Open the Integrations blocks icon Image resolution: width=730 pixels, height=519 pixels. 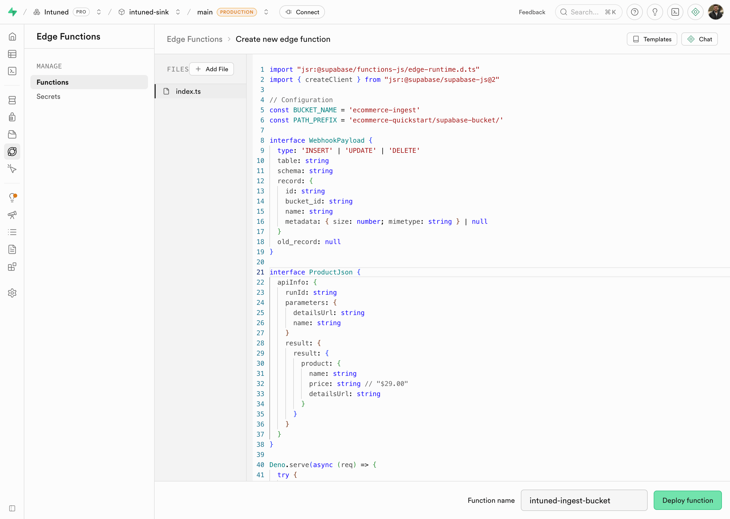12,267
